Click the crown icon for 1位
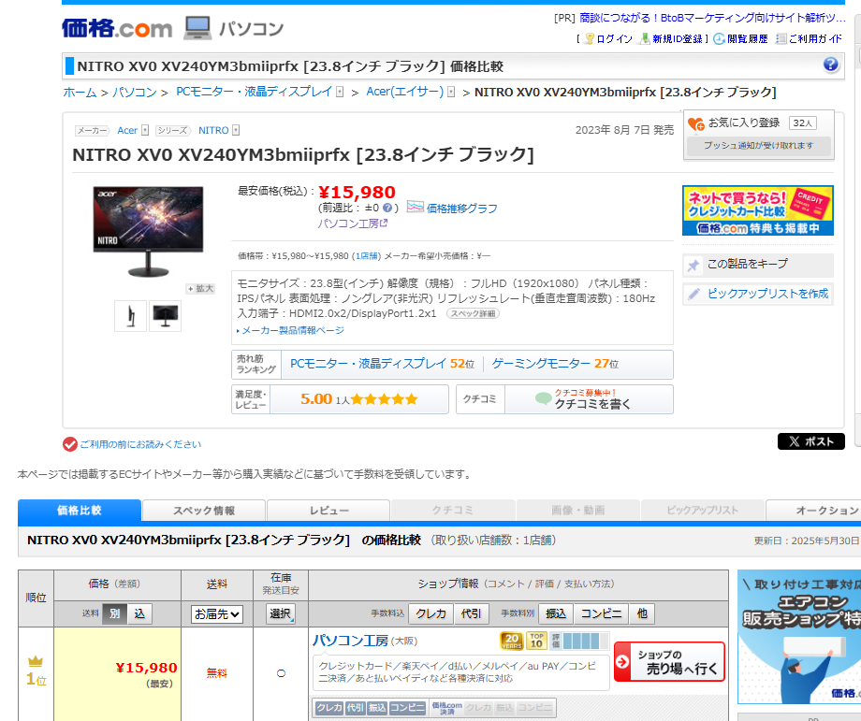Image resolution: width=861 pixels, height=721 pixels. [36, 660]
